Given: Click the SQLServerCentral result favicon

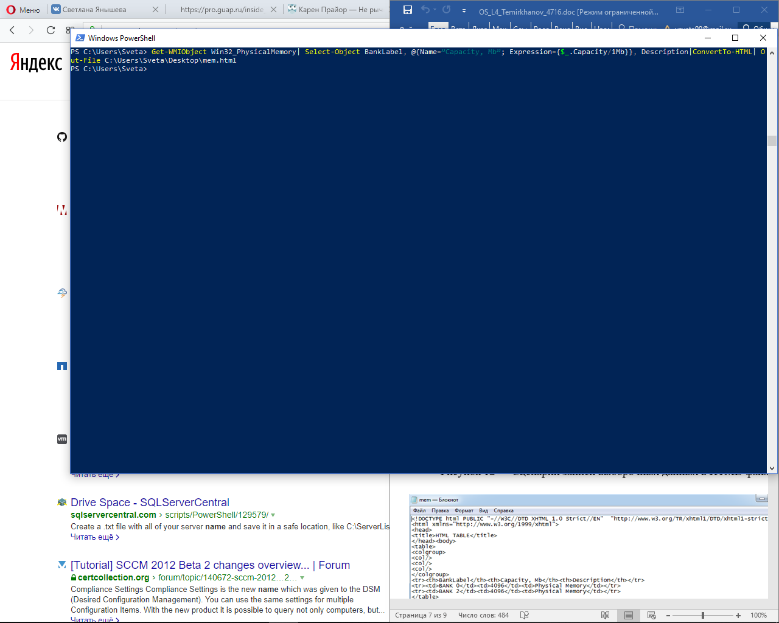Looking at the screenshot, I should (x=61, y=503).
